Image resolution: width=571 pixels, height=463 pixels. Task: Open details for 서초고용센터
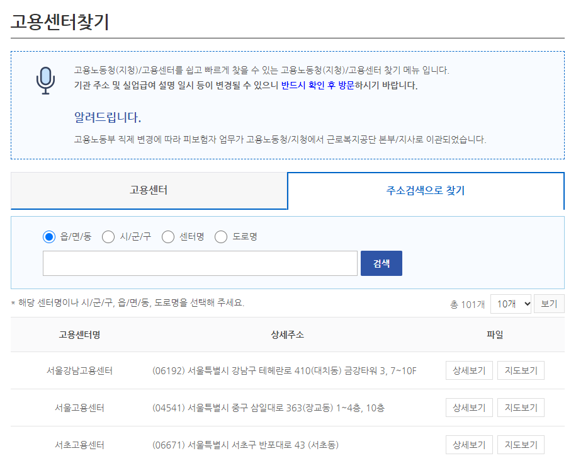469,445
